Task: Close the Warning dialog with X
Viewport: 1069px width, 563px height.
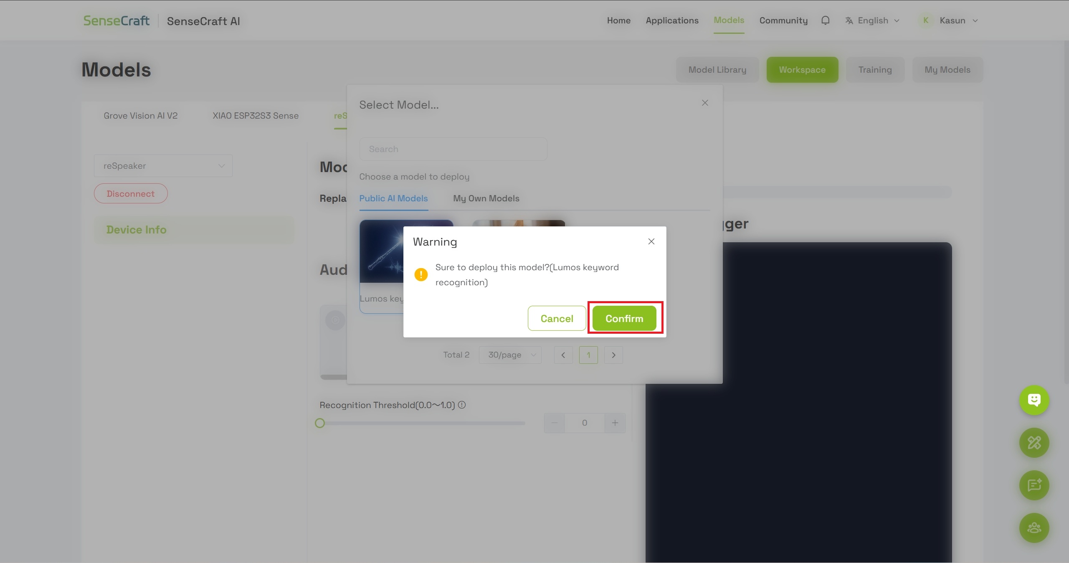Action: tap(651, 241)
